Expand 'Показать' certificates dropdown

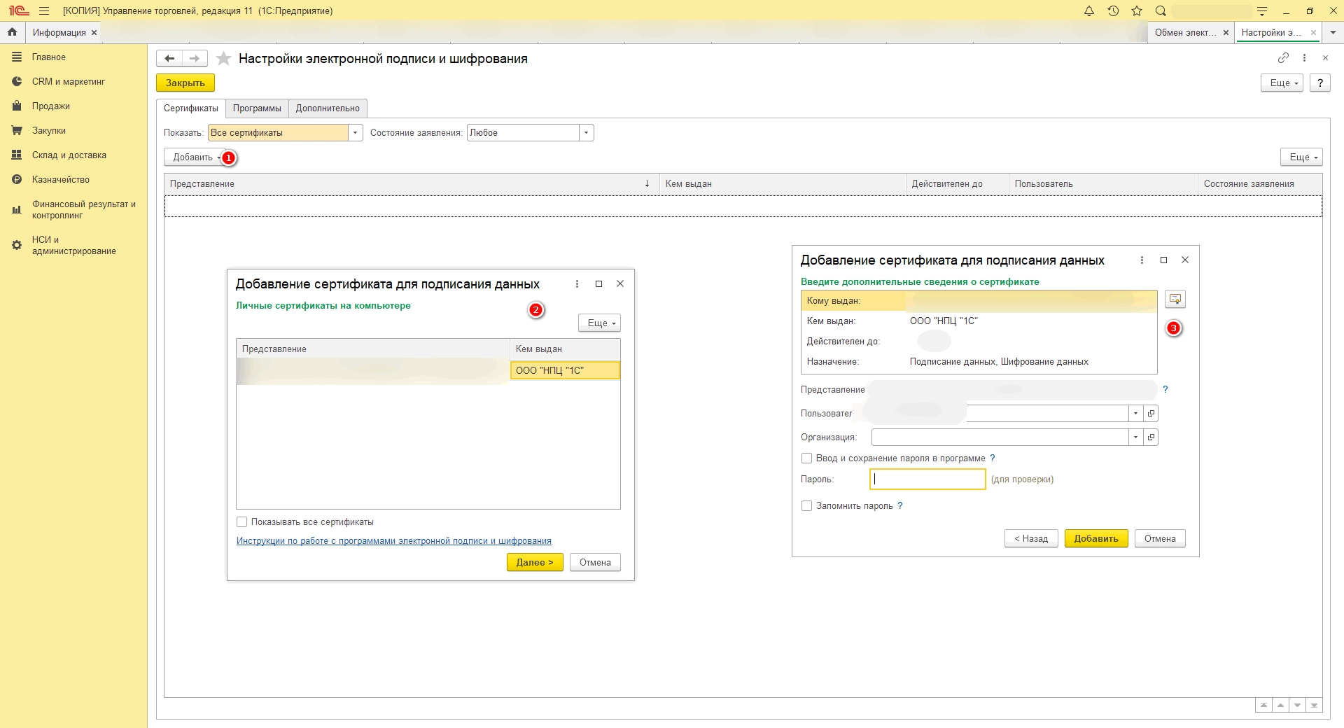tap(356, 133)
